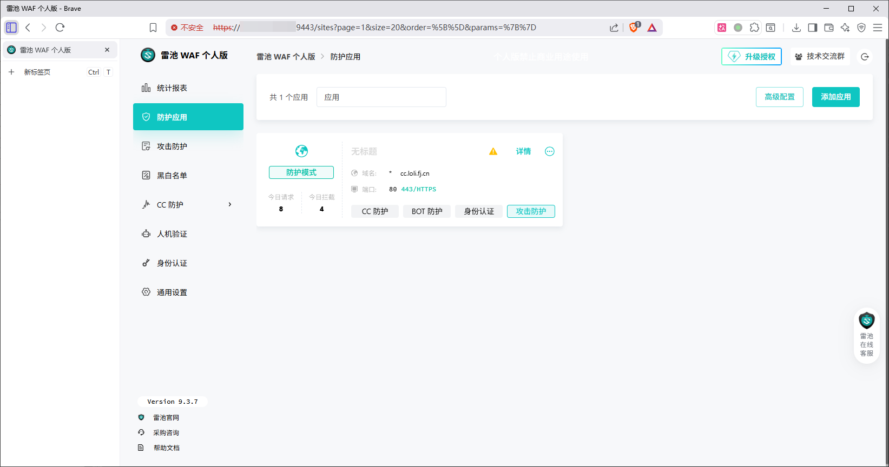Open 高级配置 advanced configuration
This screenshot has height=467, width=889.
coord(780,97)
